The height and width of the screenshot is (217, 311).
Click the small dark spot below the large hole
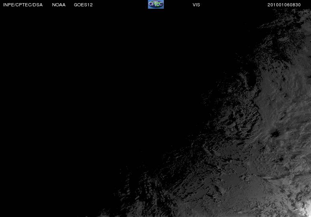point(281,159)
